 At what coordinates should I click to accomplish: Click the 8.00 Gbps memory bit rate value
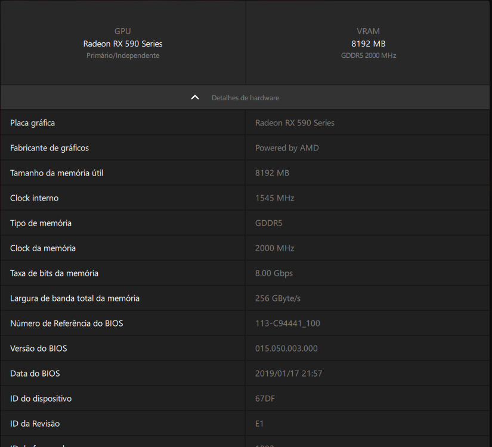[x=274, y=273]
